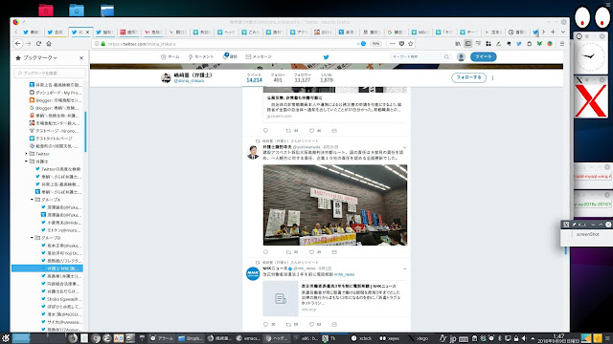Click the forward navigation arrow
The image size is (613, 344).
click(28, 44)
